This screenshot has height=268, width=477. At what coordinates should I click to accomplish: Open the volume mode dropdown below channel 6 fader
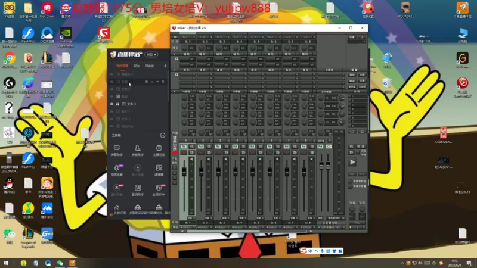277,218
